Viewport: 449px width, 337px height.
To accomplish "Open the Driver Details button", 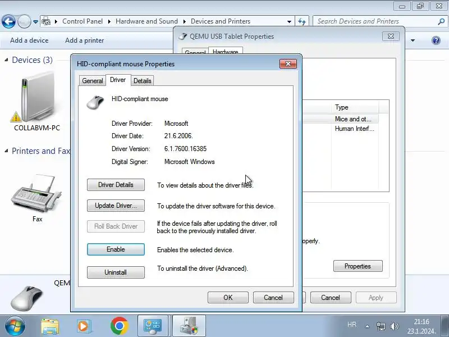I will coord(116,185).
